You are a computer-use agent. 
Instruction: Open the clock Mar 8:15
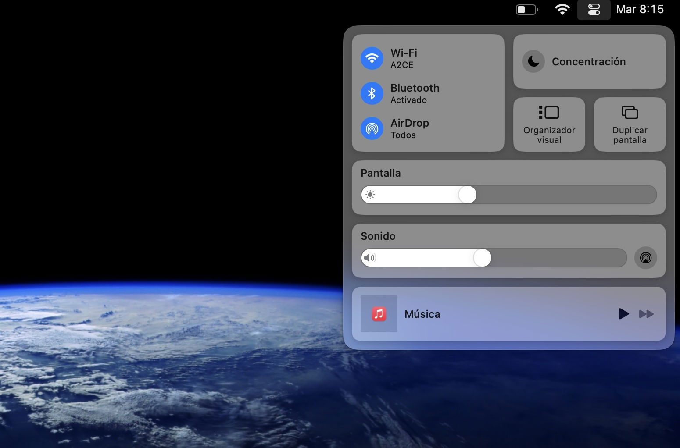click(640, 9)
